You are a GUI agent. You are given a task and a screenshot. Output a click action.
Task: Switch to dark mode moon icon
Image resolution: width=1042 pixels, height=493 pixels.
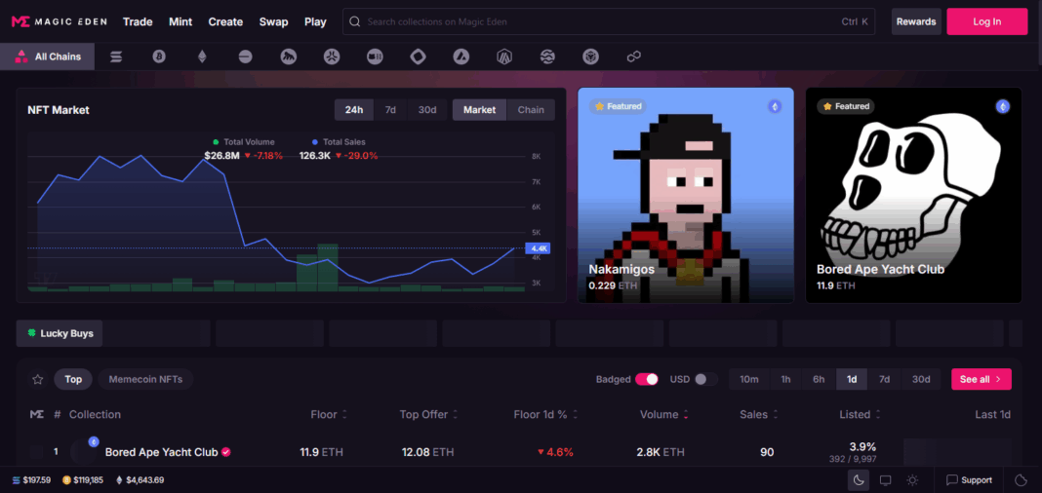(858, 479)
